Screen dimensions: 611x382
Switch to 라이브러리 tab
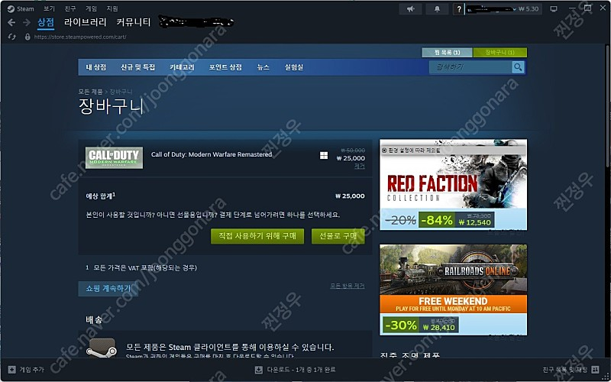click(85, 22)
